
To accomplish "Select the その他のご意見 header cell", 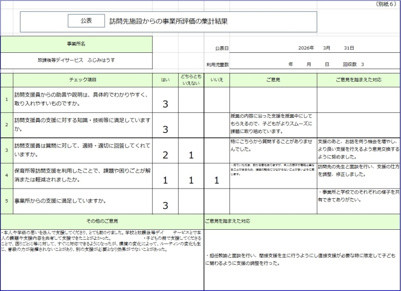I will [x=102, y=221].
